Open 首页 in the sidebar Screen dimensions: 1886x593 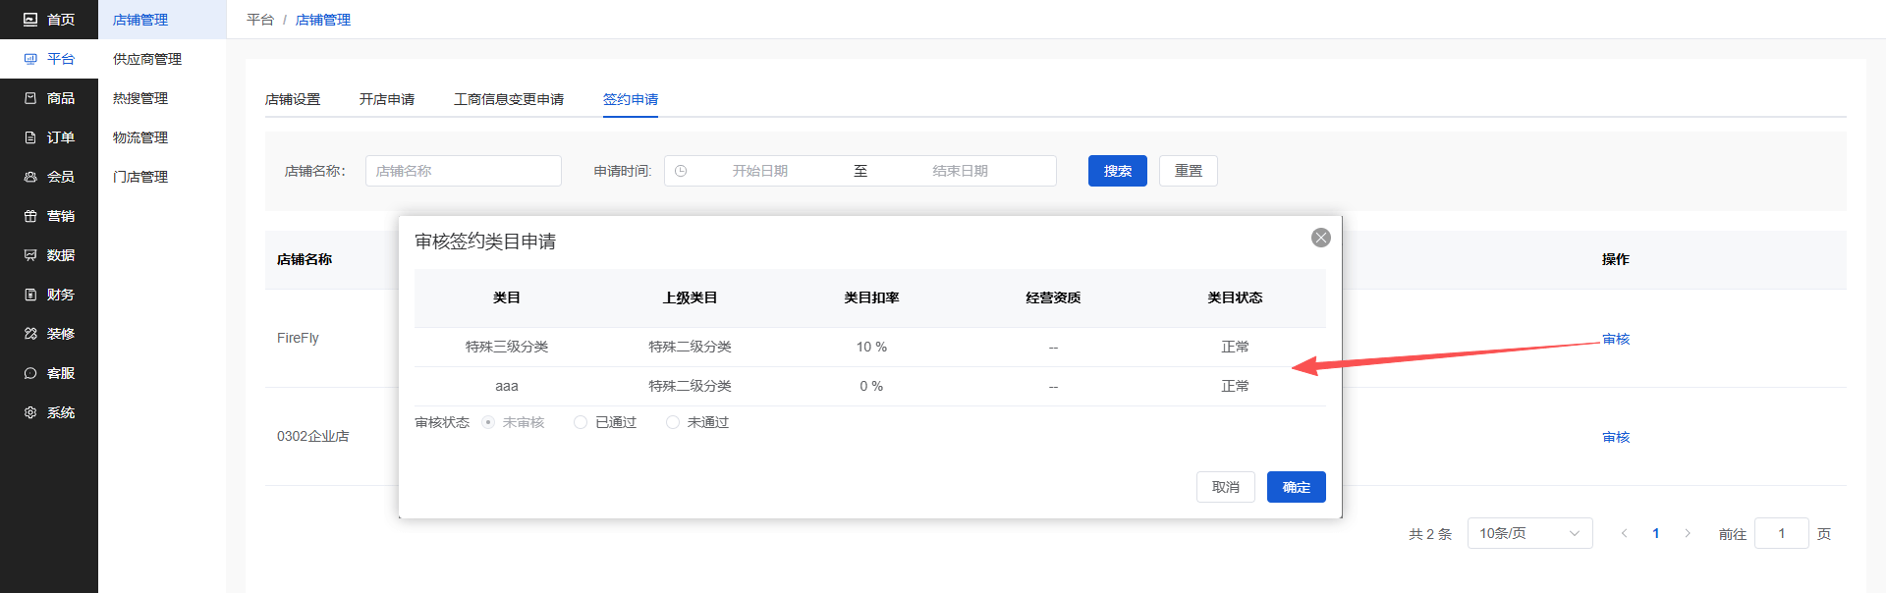(x=49, y=20)
